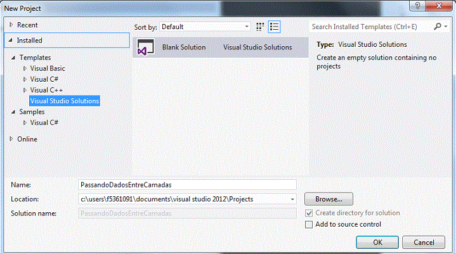Click the OK button
The width and height of the screenshot is (456, 254).
coord(377,243)
